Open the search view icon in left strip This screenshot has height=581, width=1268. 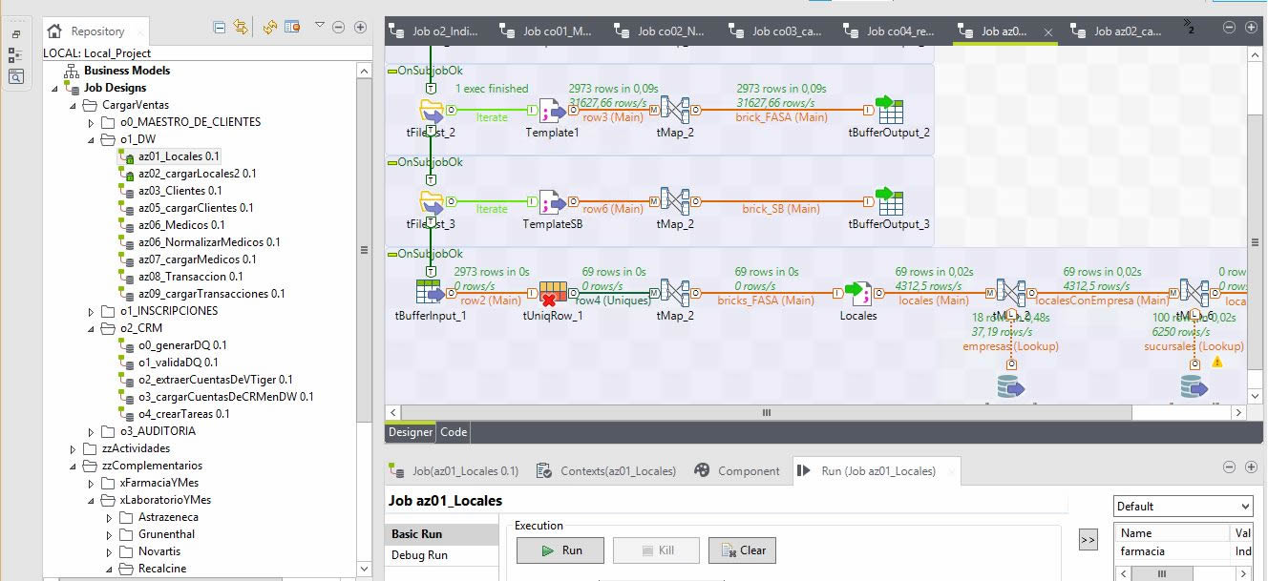[x=15, y=77]
